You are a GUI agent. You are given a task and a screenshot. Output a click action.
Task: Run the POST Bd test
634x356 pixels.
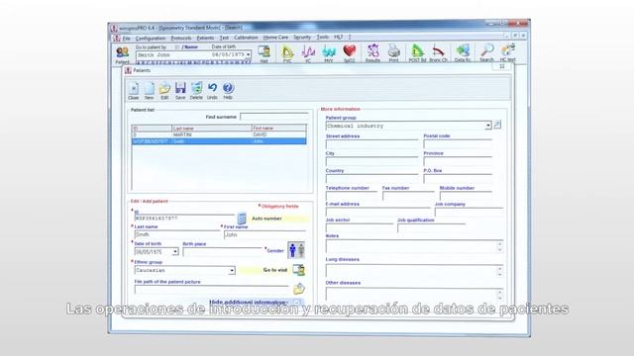coord(417,53)
